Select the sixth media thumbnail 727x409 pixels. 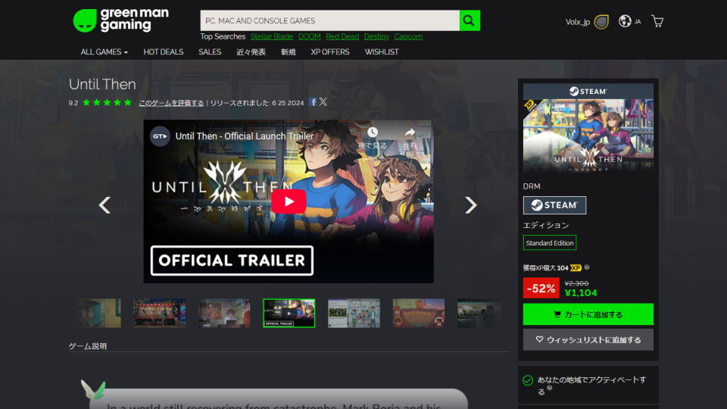pos(418,313)
